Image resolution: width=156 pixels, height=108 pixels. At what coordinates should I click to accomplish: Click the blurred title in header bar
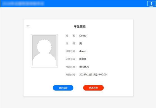pyautogui.click(x=23, y=4)
